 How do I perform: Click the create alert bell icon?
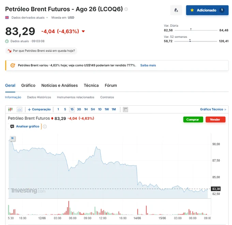click(176, 10)
